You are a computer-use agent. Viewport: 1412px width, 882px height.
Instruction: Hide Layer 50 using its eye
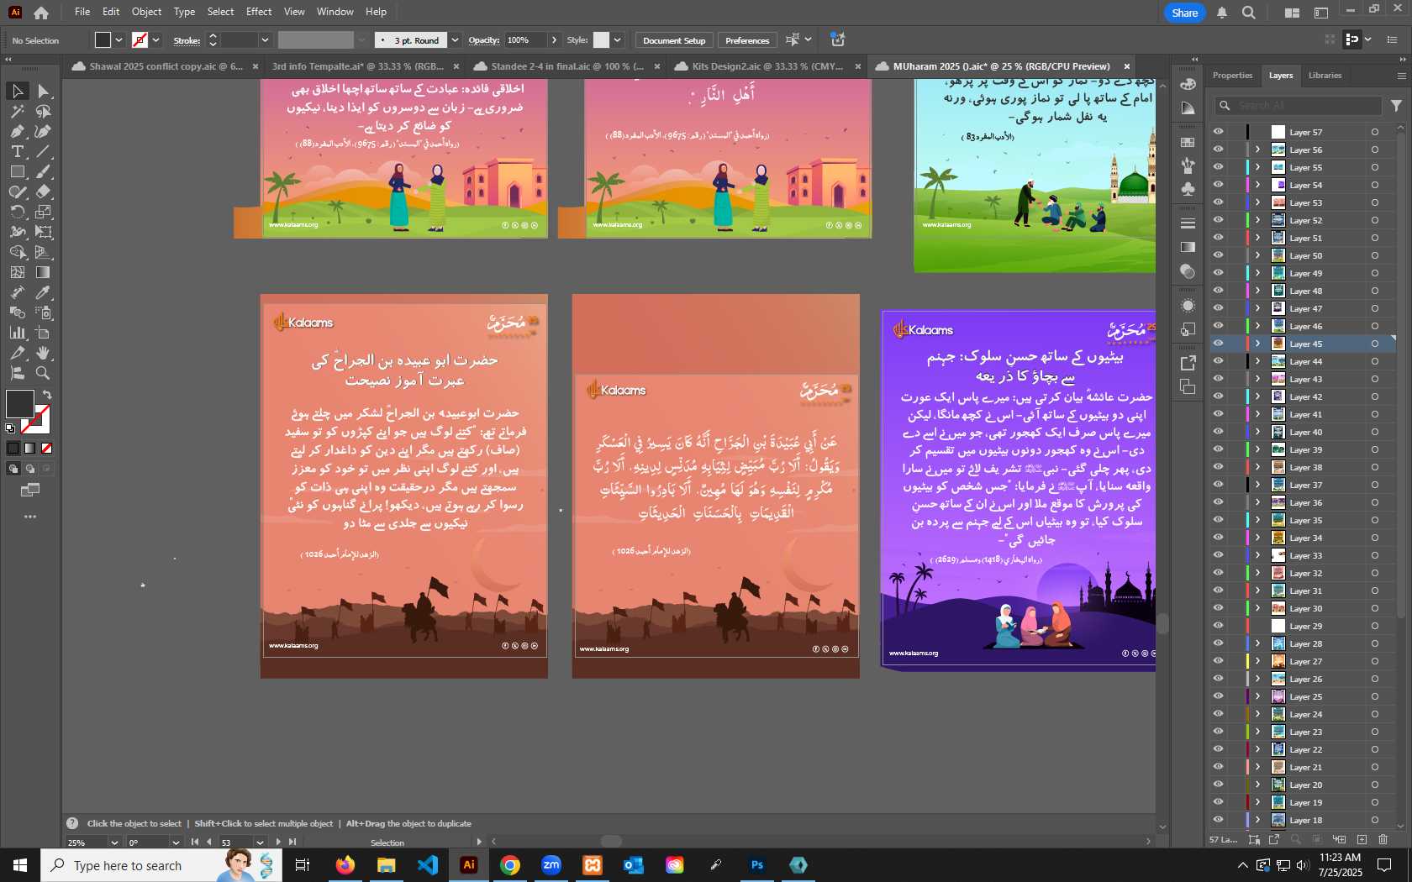coord(1218,255)
